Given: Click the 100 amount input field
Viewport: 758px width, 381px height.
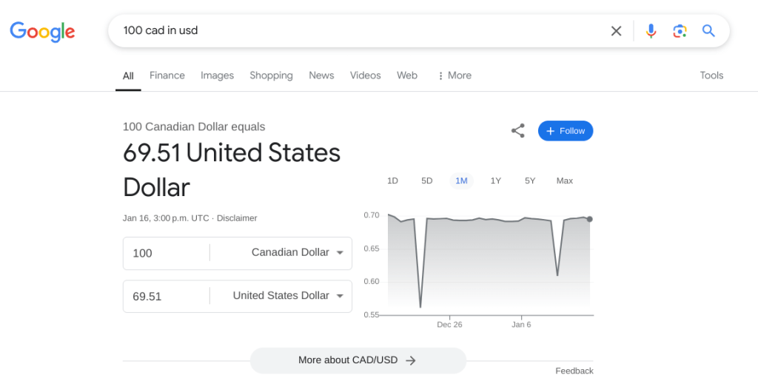Looking at the screenshot, I should (167, 253).
